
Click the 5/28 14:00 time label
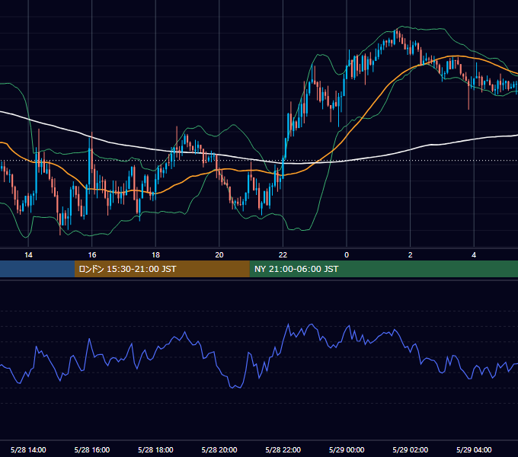[28, 449]
